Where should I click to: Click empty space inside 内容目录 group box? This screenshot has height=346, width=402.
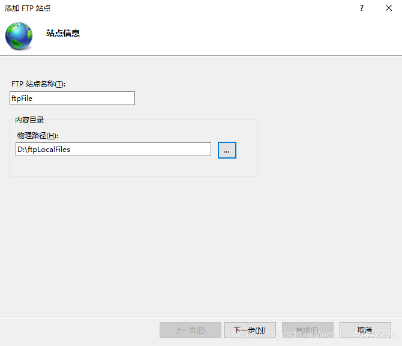click(x=132, y=167)
